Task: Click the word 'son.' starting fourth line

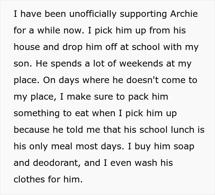Action: pos(23,63)
